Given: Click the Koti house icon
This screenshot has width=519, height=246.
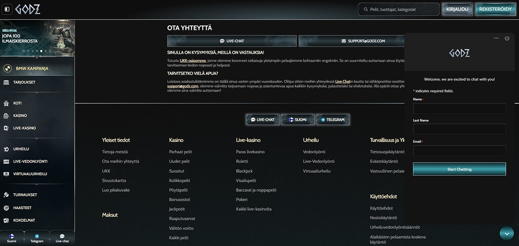Looking at the screenshot, I should (x=6, y=103).
